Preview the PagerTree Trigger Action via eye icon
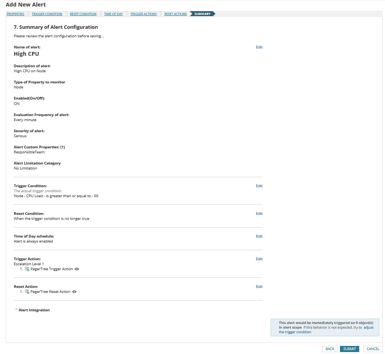Viewport: 385px width, 354px height. (x=77, y=269)
